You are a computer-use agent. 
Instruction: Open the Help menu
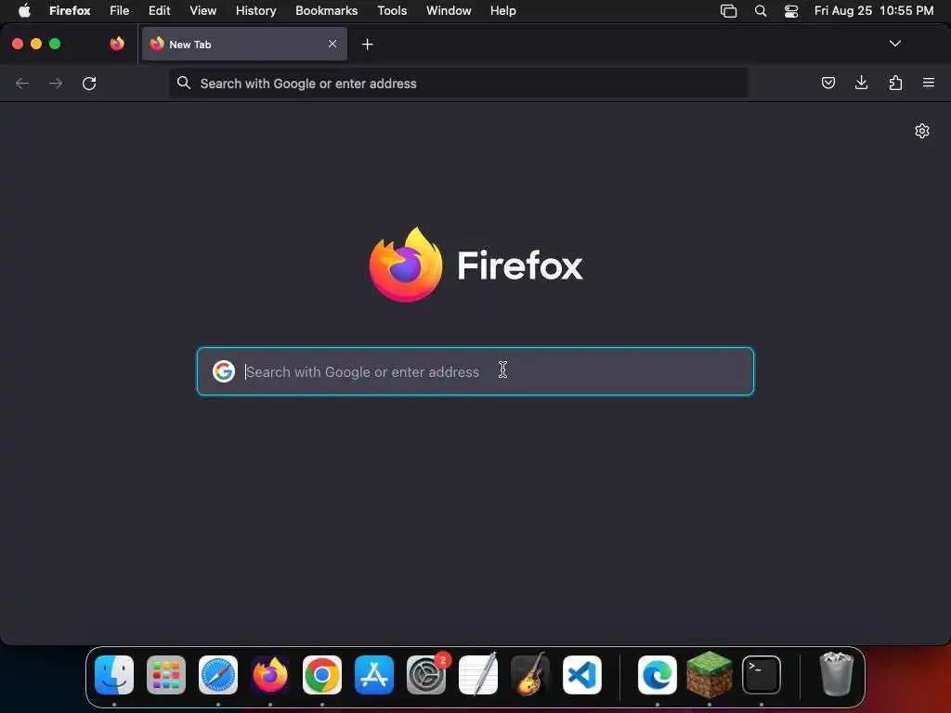502,10
